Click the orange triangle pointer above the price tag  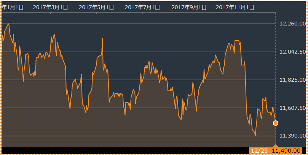(276, 146)
